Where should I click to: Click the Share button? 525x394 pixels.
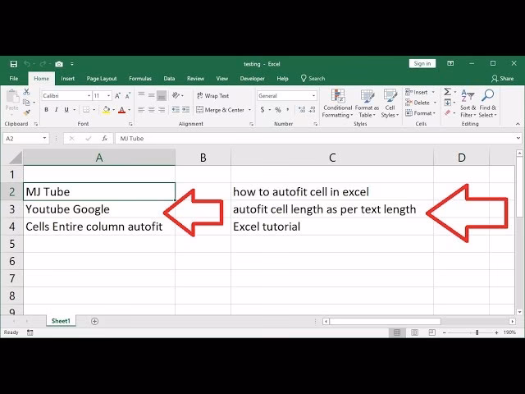pos(502,79)
